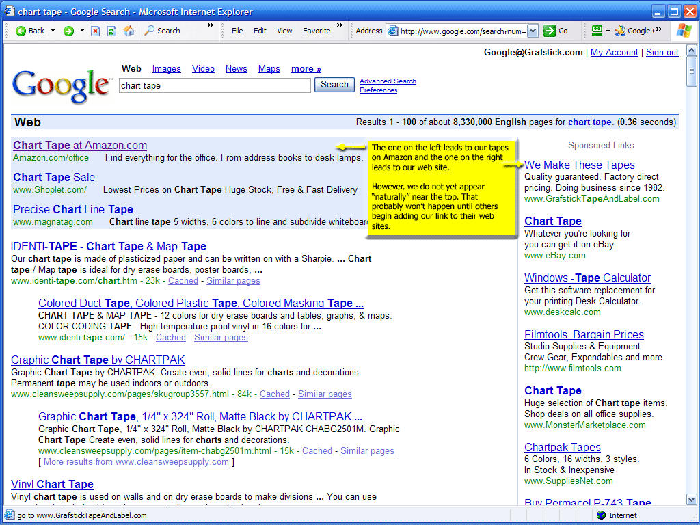Image resolution: width=700 pixels, height=525 pixels.
Task: Click the green robot toolbar icon
Action: click(596, 31)
